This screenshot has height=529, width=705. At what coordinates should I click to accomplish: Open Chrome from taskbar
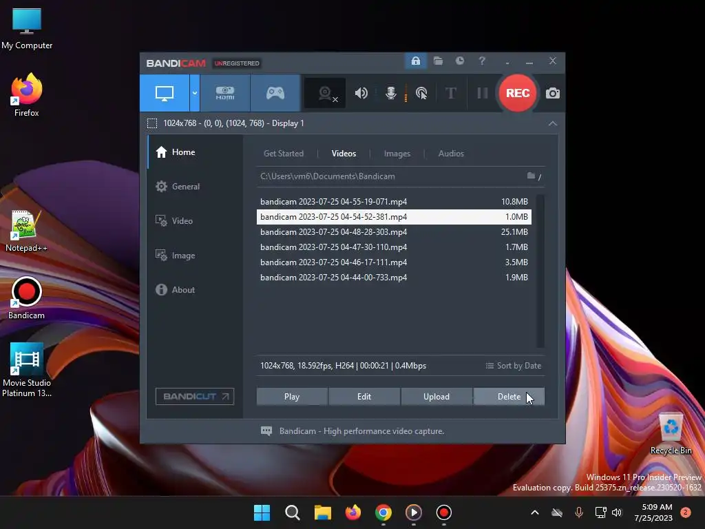(383, 512)
